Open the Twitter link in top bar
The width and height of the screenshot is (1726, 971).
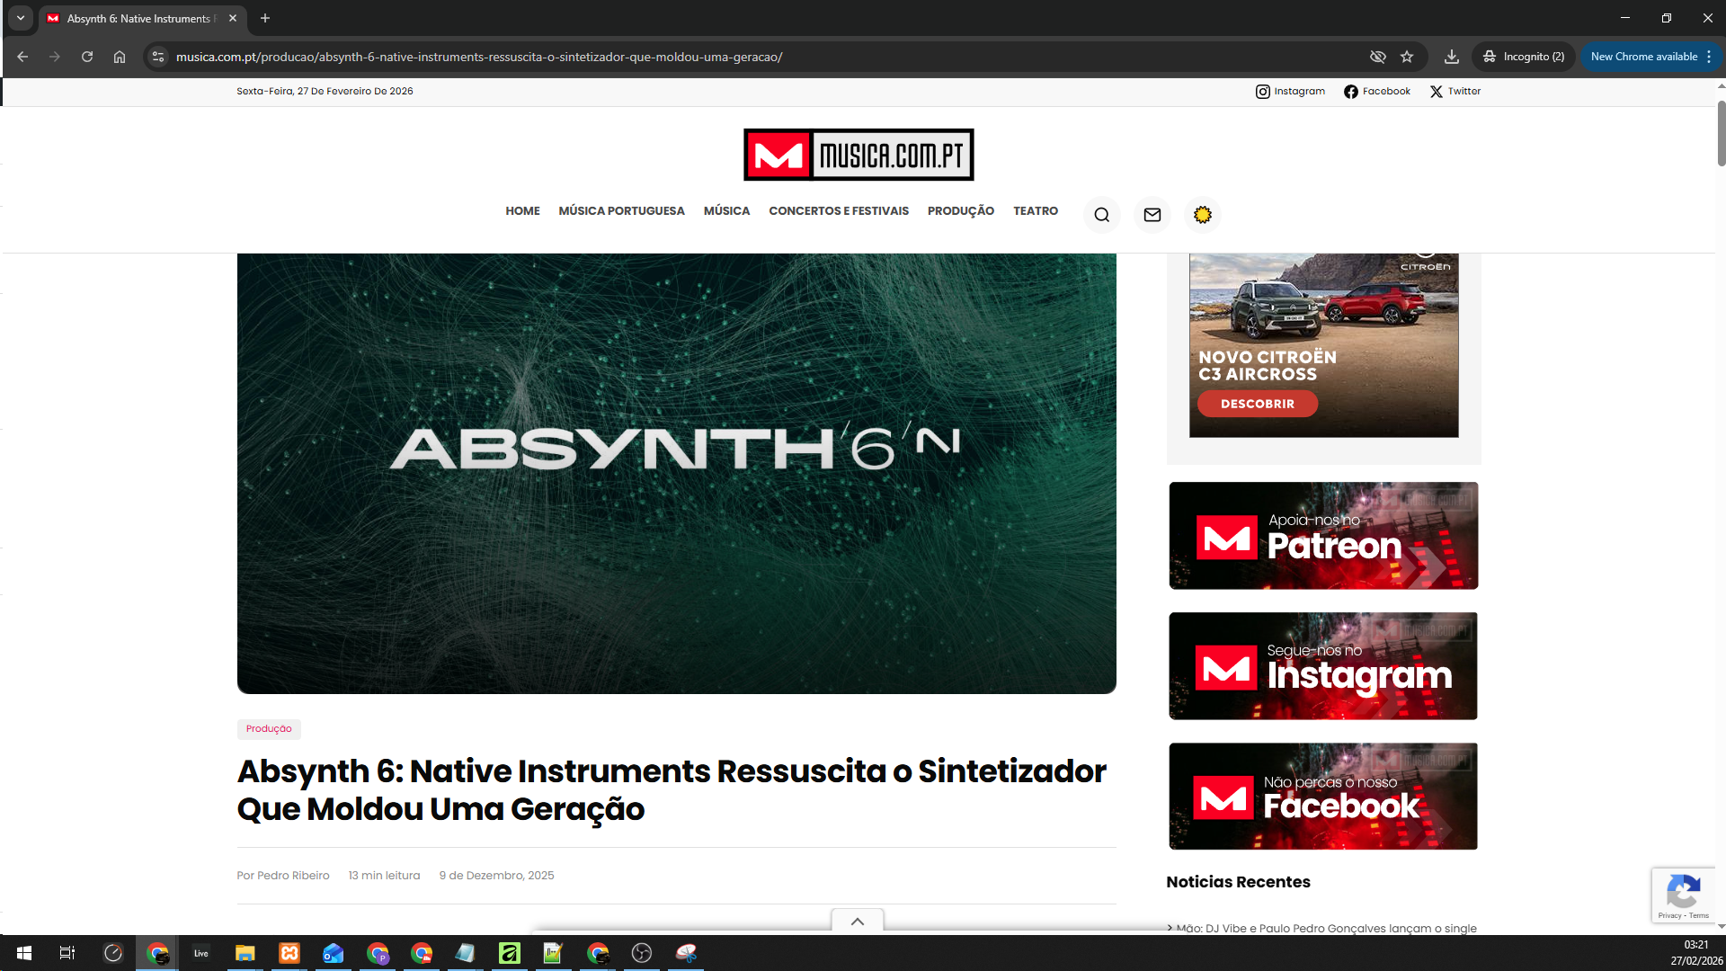click(x=1455, y=92)
